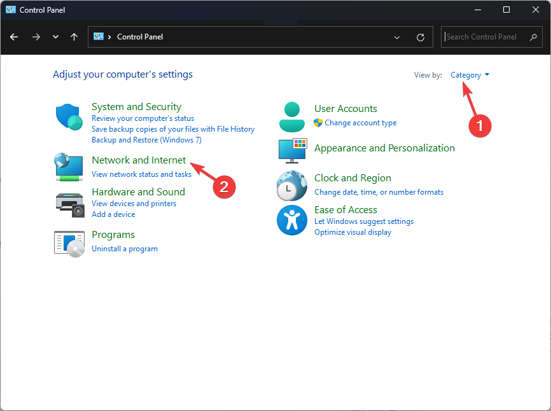Open Network and Internet category

139,160
